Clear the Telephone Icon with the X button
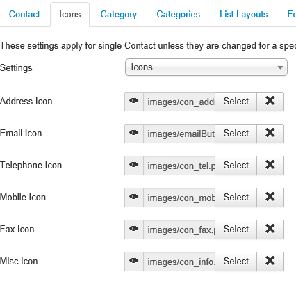296x281 pixels. coord(270,166)
